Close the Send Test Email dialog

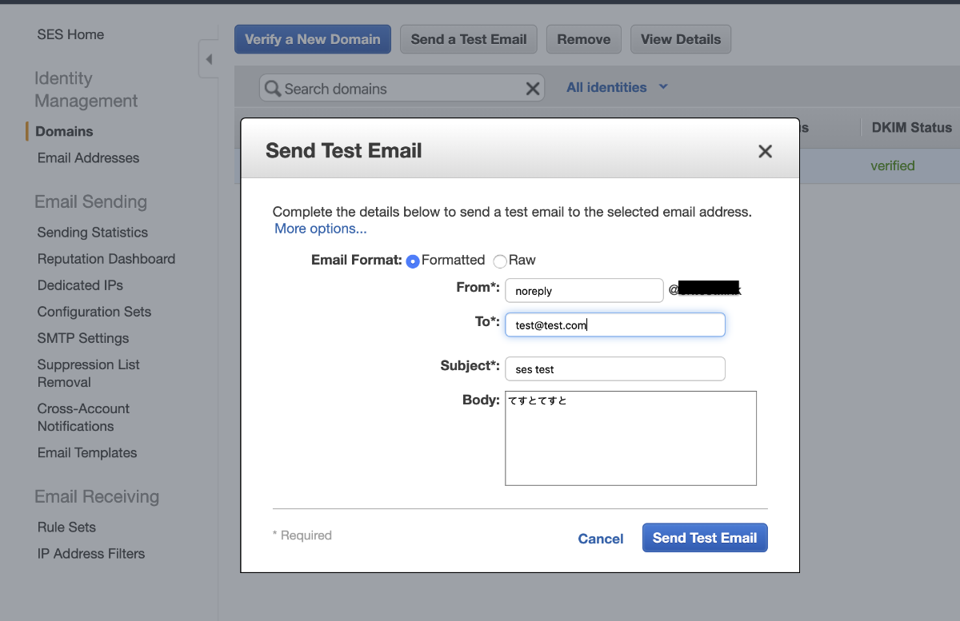tap(765, 151)
